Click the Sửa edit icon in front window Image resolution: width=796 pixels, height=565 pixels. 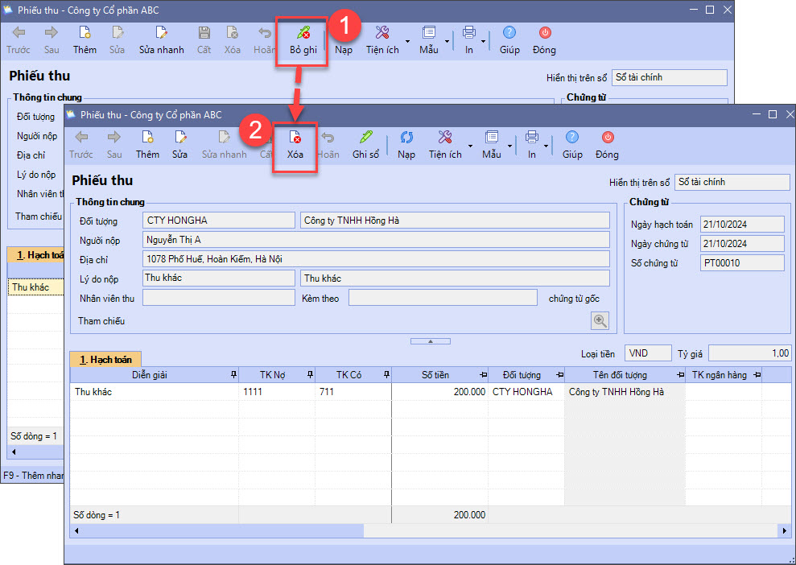tap(179, 138)
